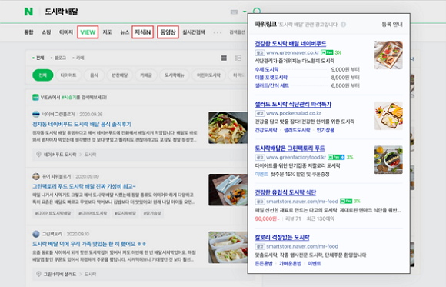Select the 전체 source filter radio
Screen dimensions: 446x287
coord(38,58)
